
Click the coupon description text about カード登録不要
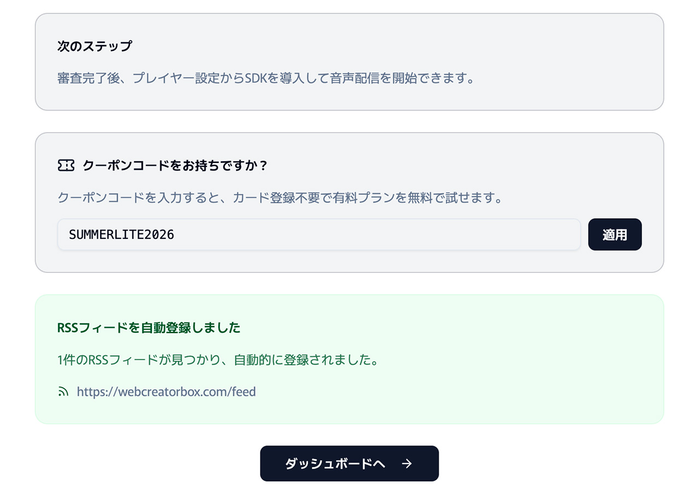coord(279,197)
